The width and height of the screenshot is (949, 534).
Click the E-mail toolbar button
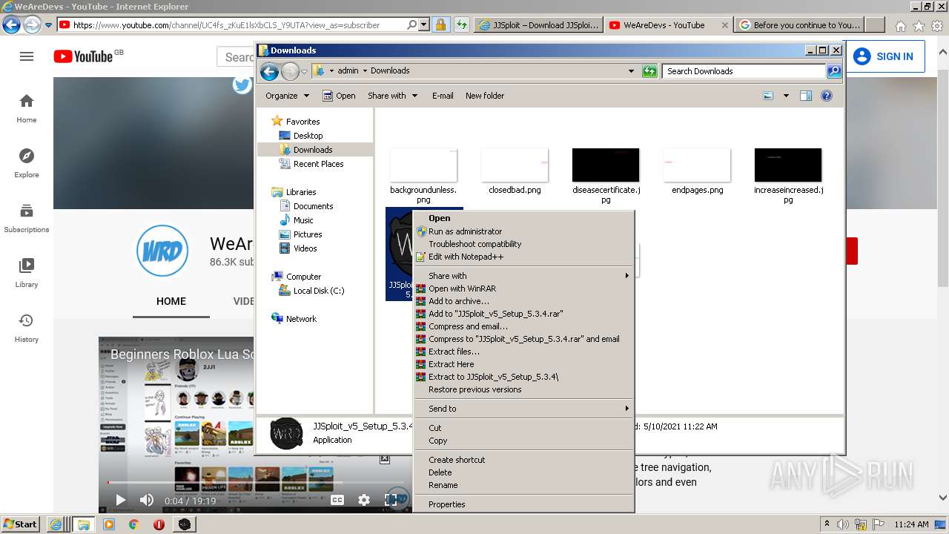click(443, 96)
